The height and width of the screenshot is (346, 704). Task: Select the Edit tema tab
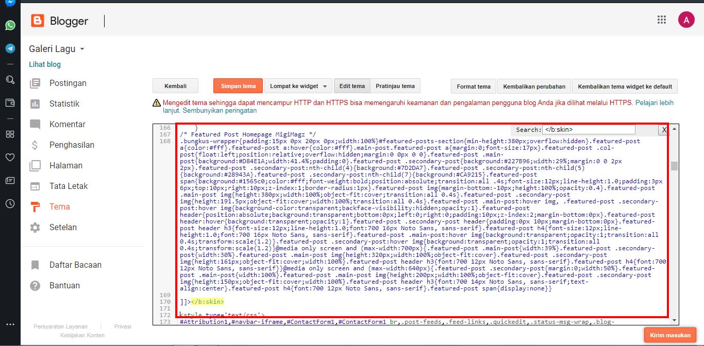point(352,85)
